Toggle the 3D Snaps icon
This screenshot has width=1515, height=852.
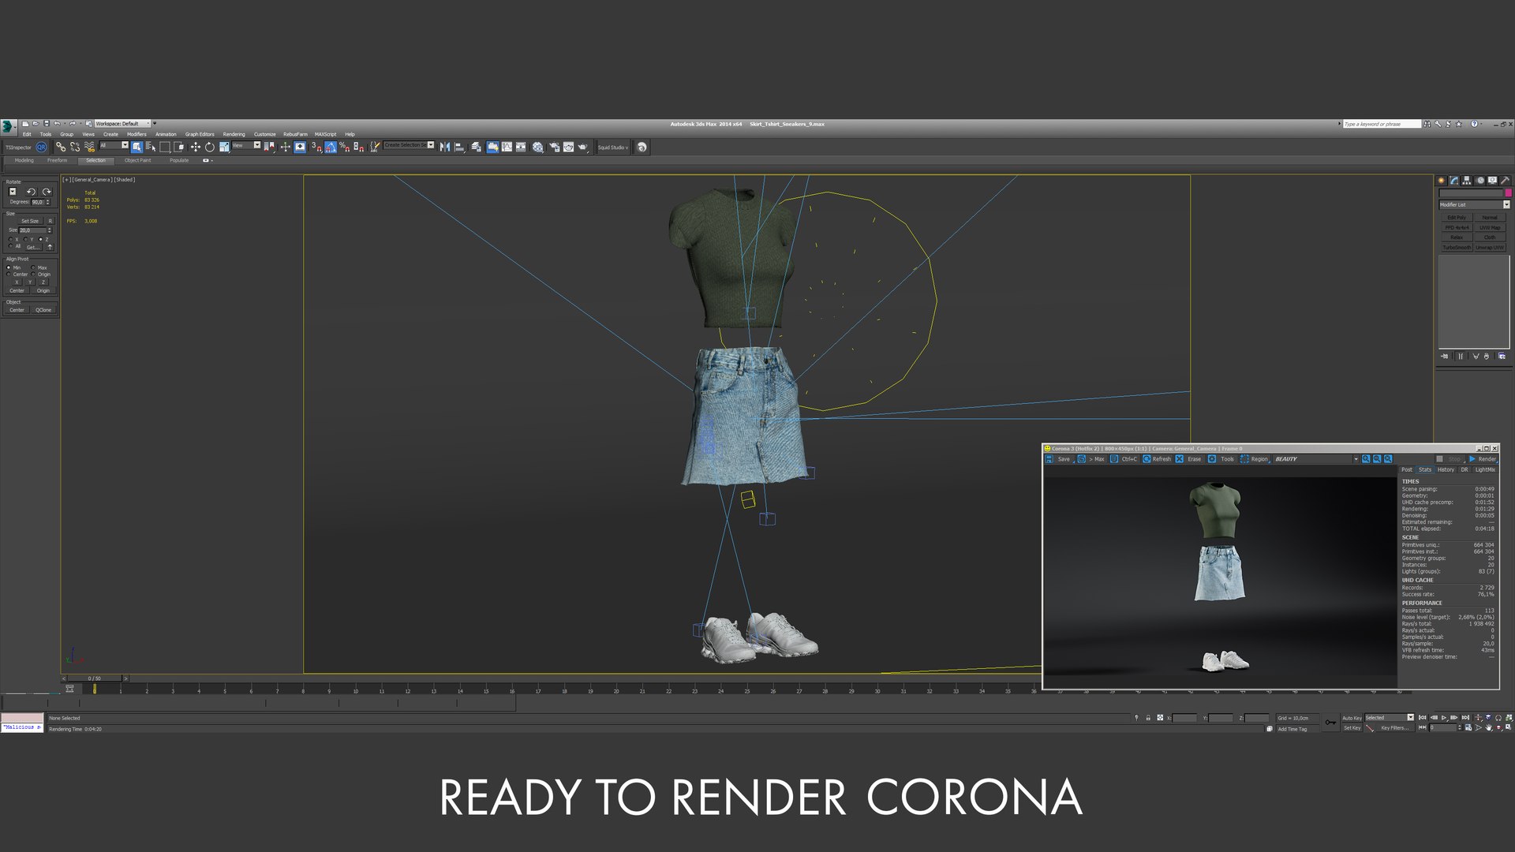click(316, 148)
